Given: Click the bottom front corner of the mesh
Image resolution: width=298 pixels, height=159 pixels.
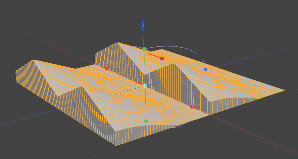Looking at the screenshot, I should point(116,145).
